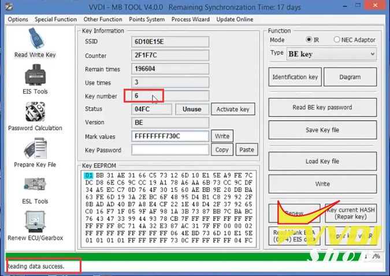Open the Process Wizard menu
The image size is (390, 276).
[191, 20]
